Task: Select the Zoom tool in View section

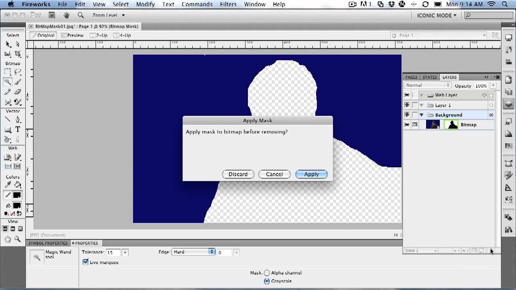Action: 18,239
